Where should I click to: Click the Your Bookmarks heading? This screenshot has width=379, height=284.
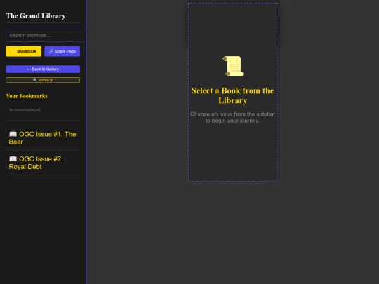tap(27, 96)
